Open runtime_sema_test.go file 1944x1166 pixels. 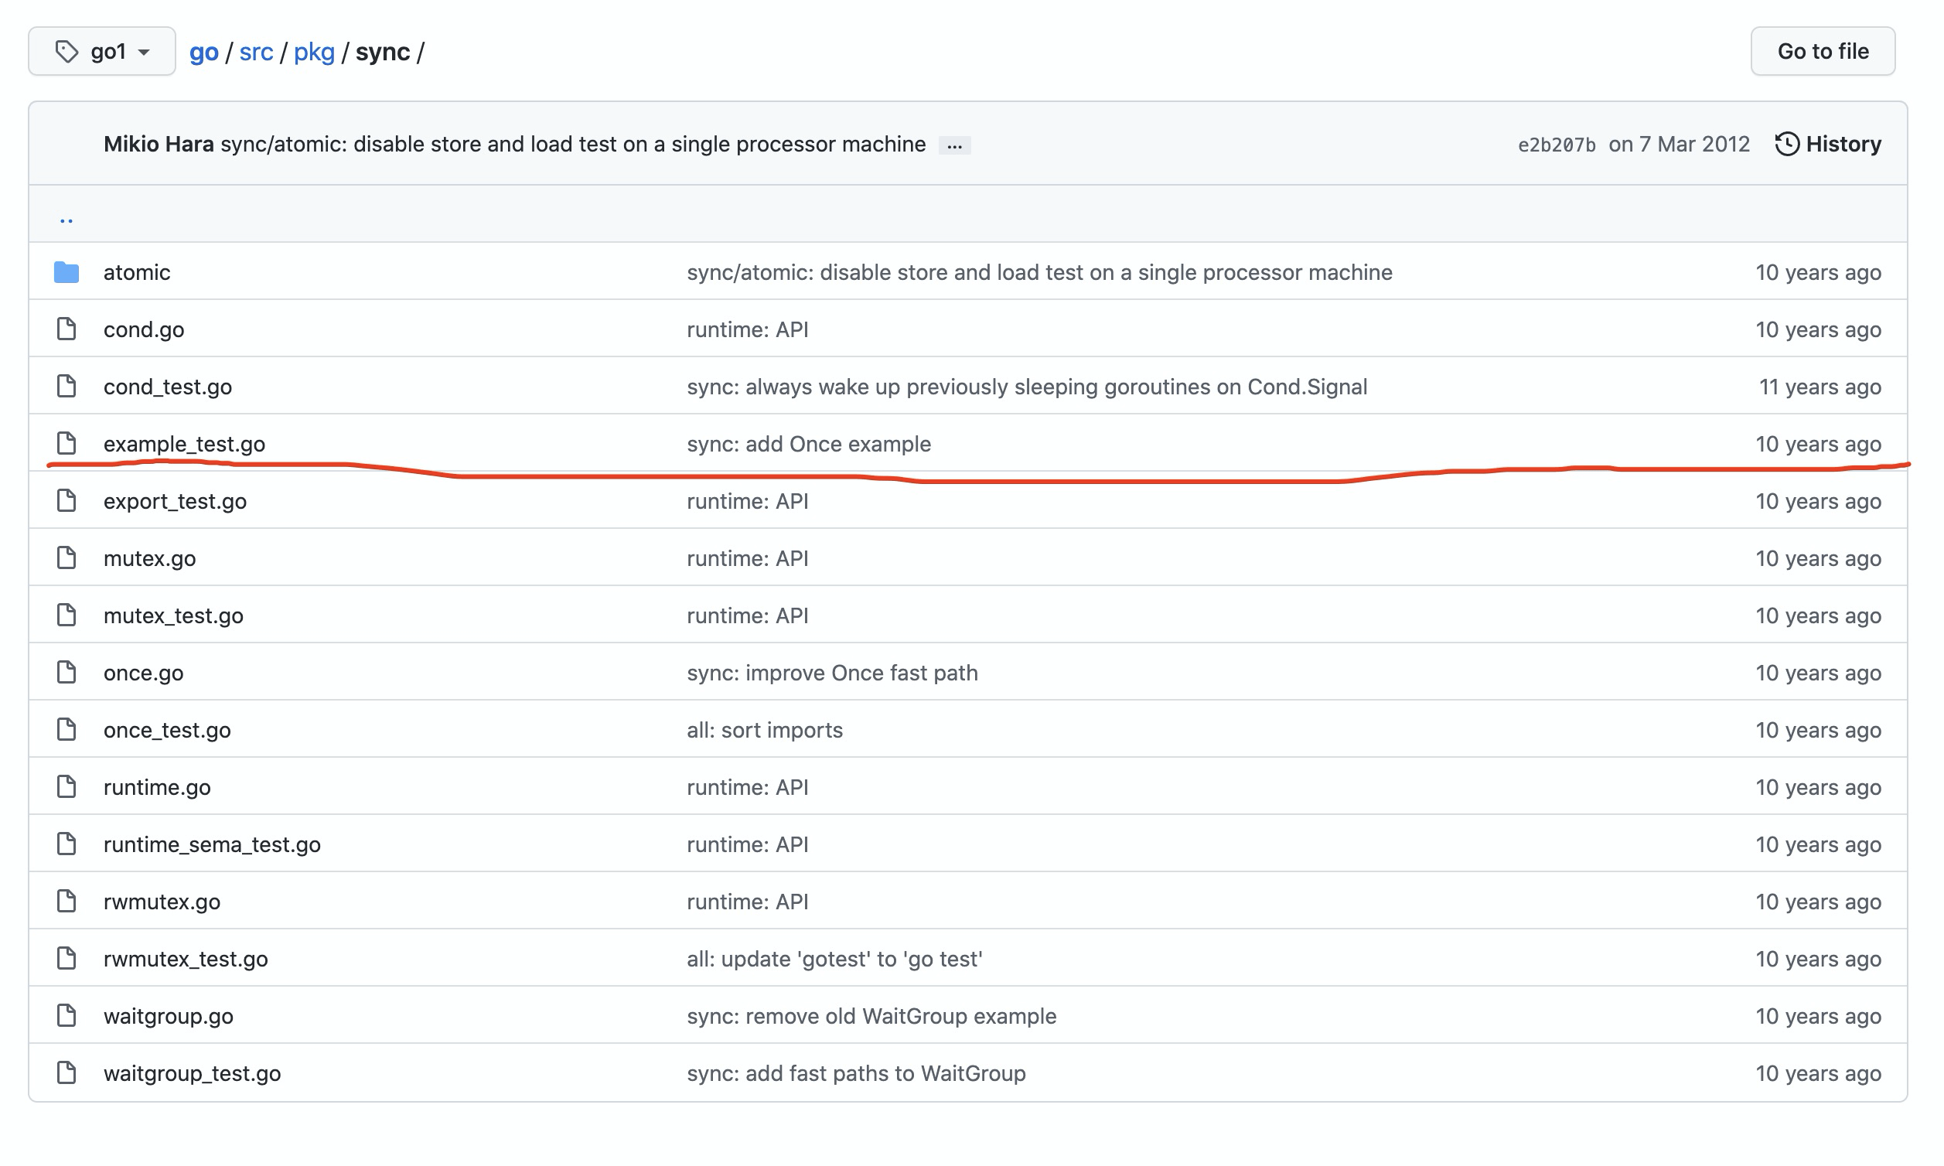click(x=211, y=844)
